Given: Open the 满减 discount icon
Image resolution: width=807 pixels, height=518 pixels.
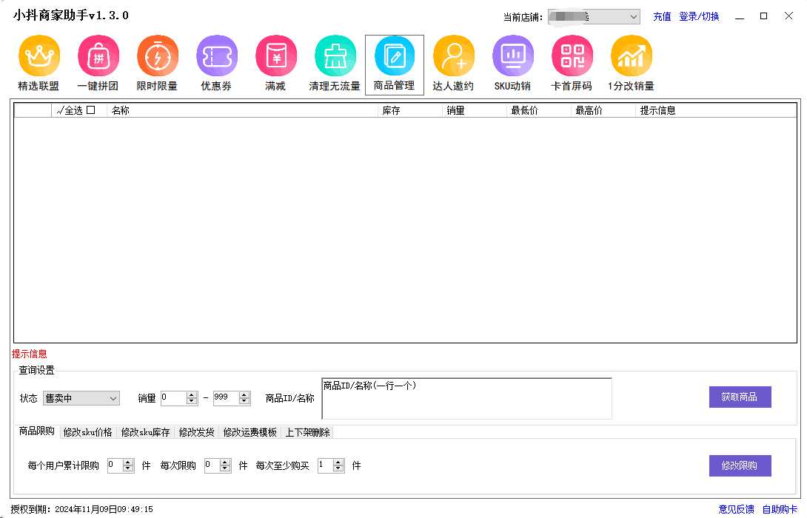Looking at the screenshot, I should click(275, 56).
